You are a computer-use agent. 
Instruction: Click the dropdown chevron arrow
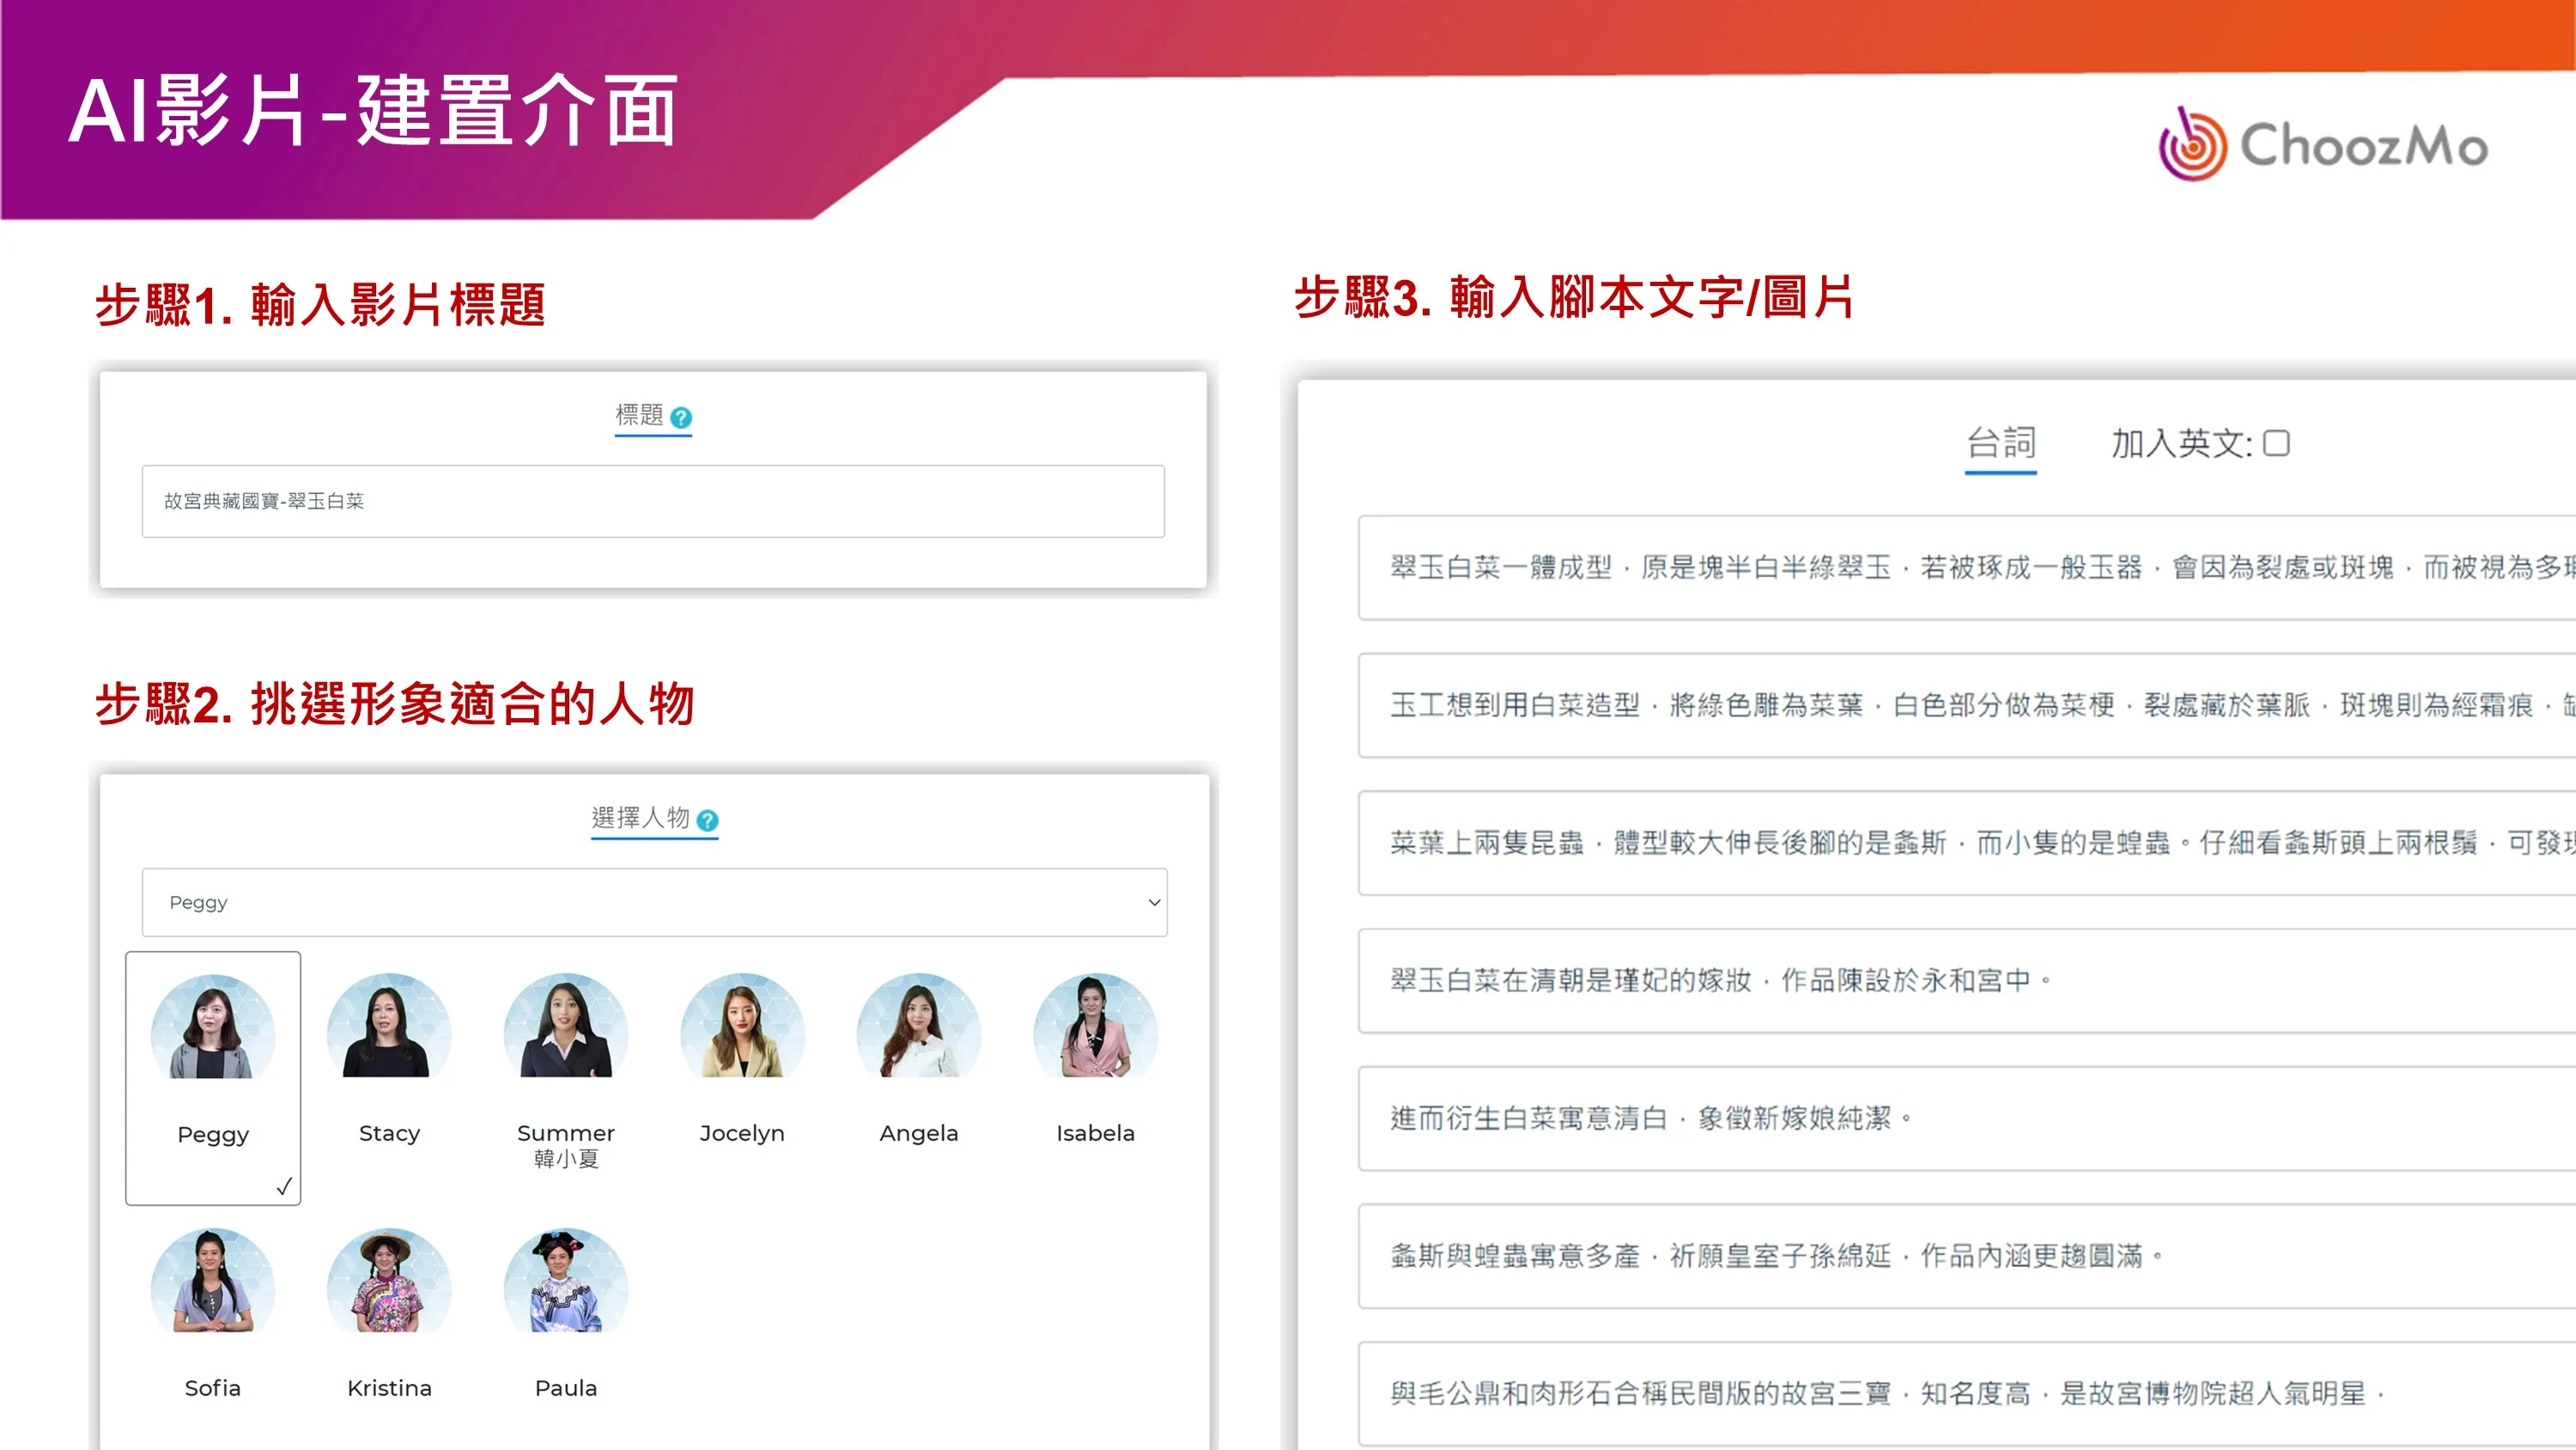pyautogui.click(x=1153, y=903)
